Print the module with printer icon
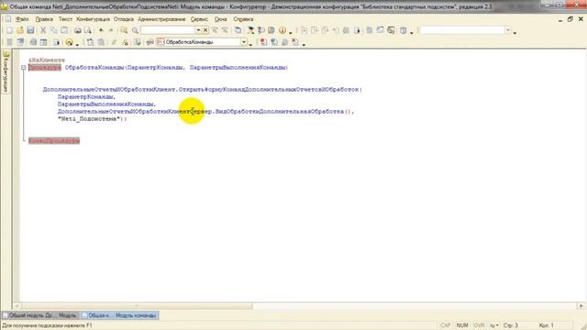Screen dimensions: 587x330 tap(77, 30)
